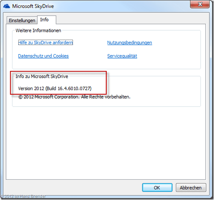Confirm with the OK button
Screen dimensions: 214x200
click(x=157, y=188)
